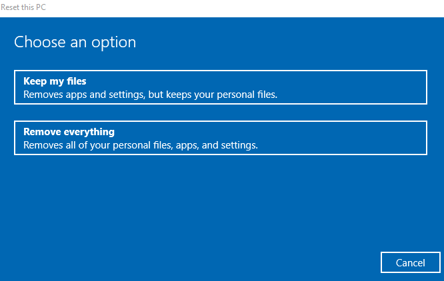Click the empty blue area below the options
The image size is (444, 281).
pyautogui.click(x=200, y=206)
